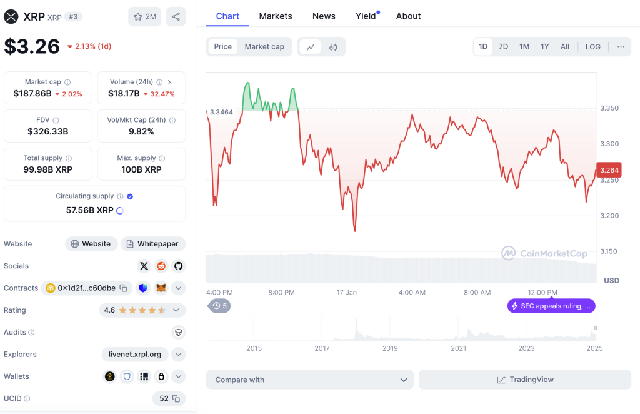Image resolution: width=640 pixels, height=414 pixels.
Task: Click the #3 rank badge
Action: coord(74,17)
